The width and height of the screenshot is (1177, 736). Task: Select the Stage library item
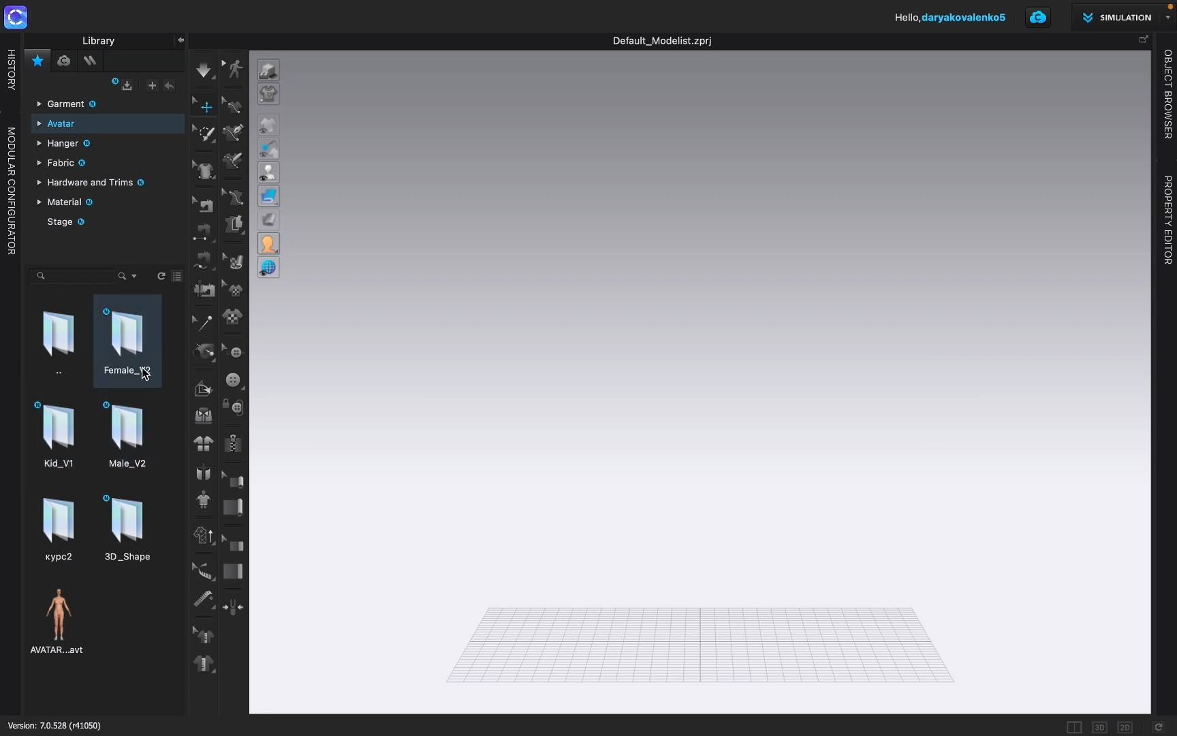pyautogui.click(x=60, y=222)
